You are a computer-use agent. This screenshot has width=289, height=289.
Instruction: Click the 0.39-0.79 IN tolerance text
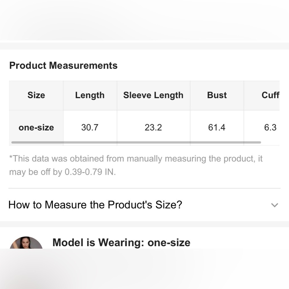coord(90,172)
